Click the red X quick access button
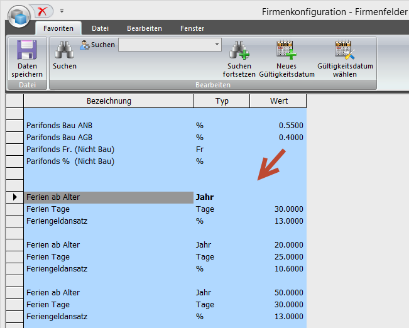409x328 pixels. (43, 11)
